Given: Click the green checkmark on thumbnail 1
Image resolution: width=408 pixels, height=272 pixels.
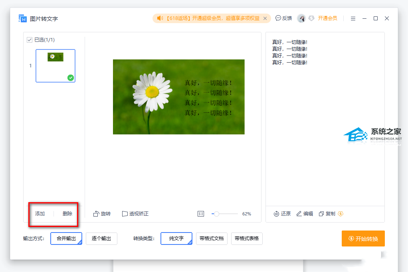Looking at the screenshot, I should pyautogui.click(x=71, y=77).
